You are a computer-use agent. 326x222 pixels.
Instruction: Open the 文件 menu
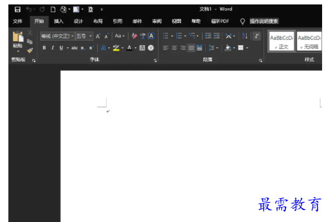17,21
